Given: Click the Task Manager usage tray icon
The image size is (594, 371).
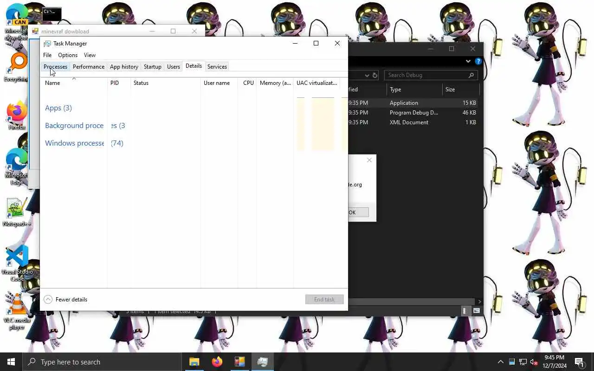Looking at the screenshot, I should (512, 362).
